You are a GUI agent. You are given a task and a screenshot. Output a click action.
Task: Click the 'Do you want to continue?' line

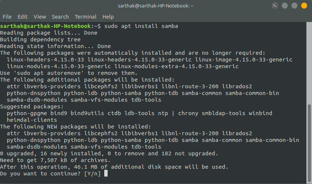[40, 174]
